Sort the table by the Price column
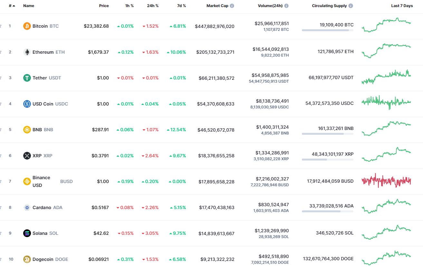The height and width of the screenshot is (267, 423). pyautogui.click(x=104, y=5)
